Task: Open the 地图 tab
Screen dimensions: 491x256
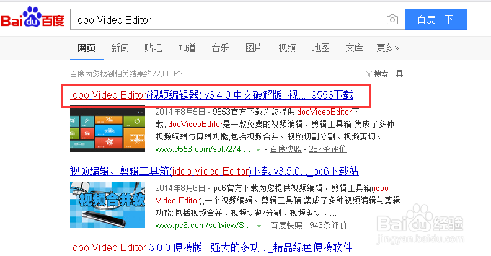Action: click(321, 48)
